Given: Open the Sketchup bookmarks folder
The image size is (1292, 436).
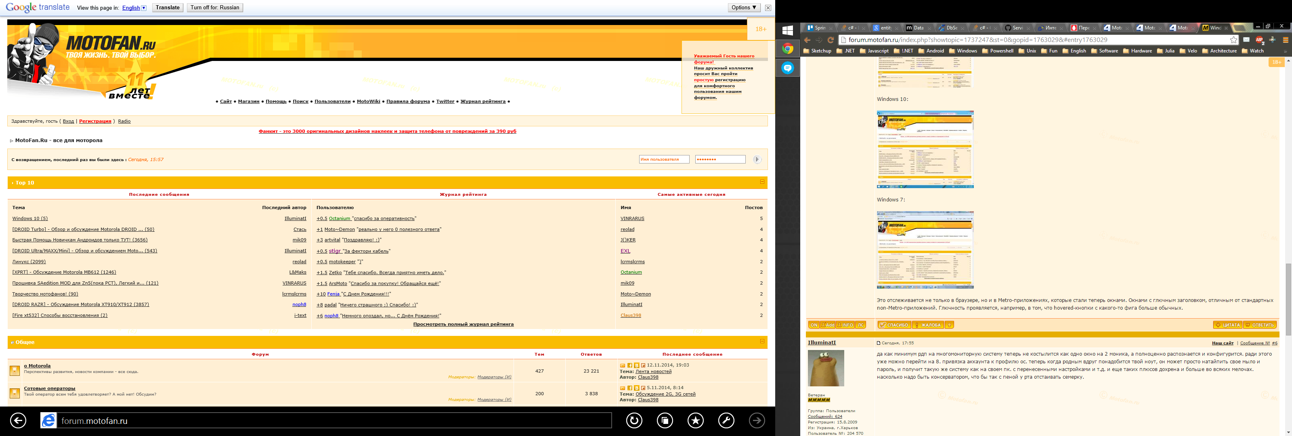Looking at the screenshot, I should [817, 51].
